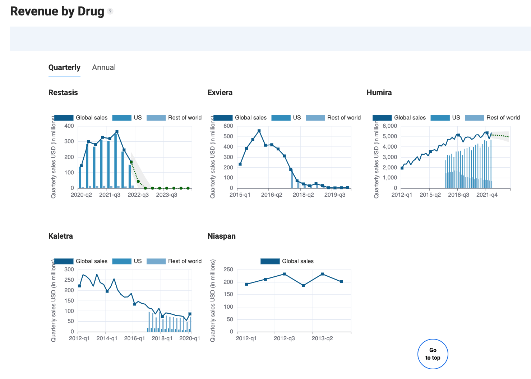Click 2020-q1 axis label on Kaletra chart
The image size is (531, 379).
(190, 338)
